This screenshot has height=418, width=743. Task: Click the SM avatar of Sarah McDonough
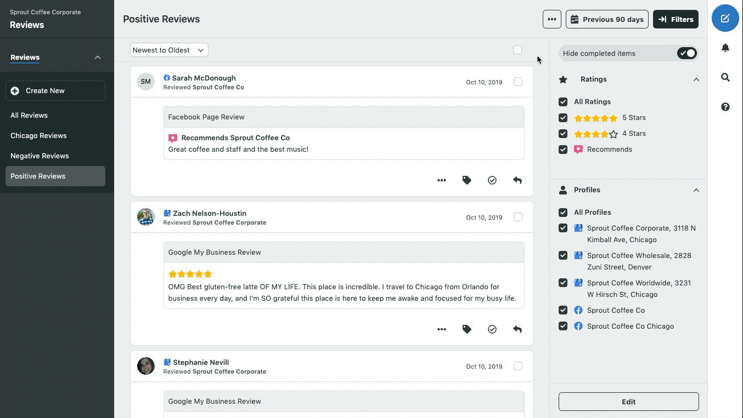point(145,82)
